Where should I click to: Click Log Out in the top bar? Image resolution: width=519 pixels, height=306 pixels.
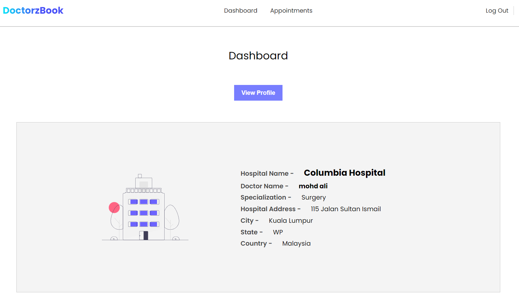click(497, 11)
